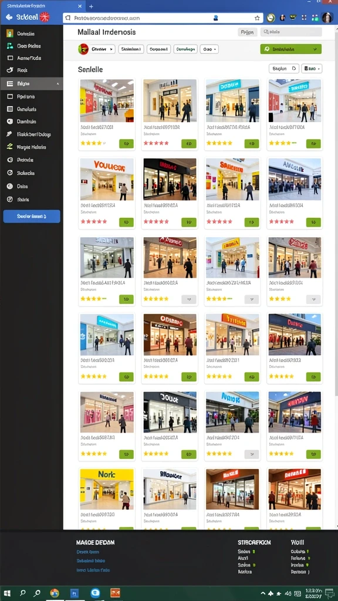This screenshot has width=338, height=601.
Task: Open the new tab plus button
Action: click(91, 6)
